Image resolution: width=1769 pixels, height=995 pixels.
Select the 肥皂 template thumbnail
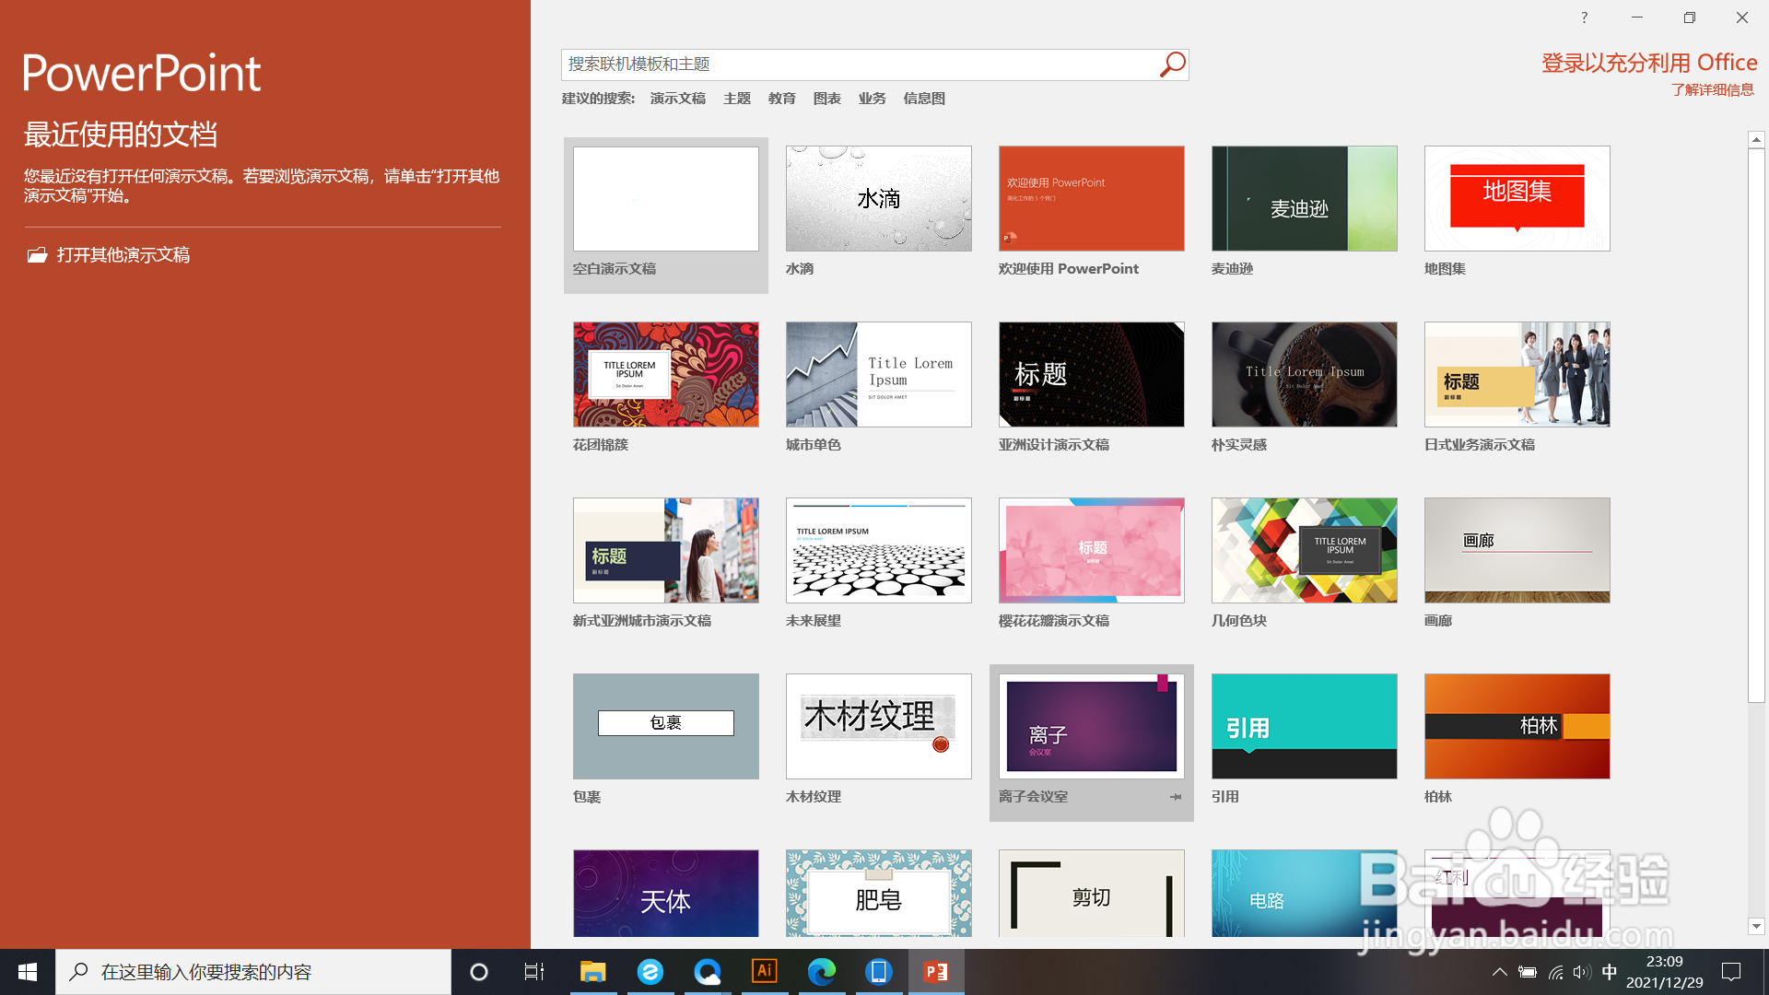[x=879, y=894]
